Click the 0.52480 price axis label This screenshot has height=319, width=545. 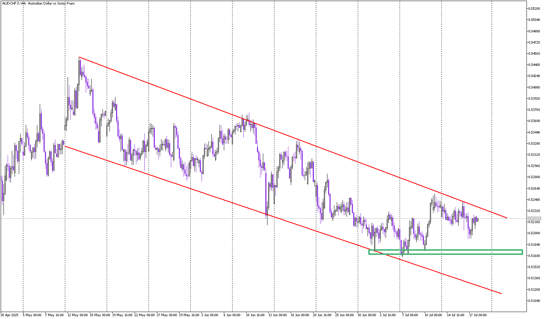535,199
